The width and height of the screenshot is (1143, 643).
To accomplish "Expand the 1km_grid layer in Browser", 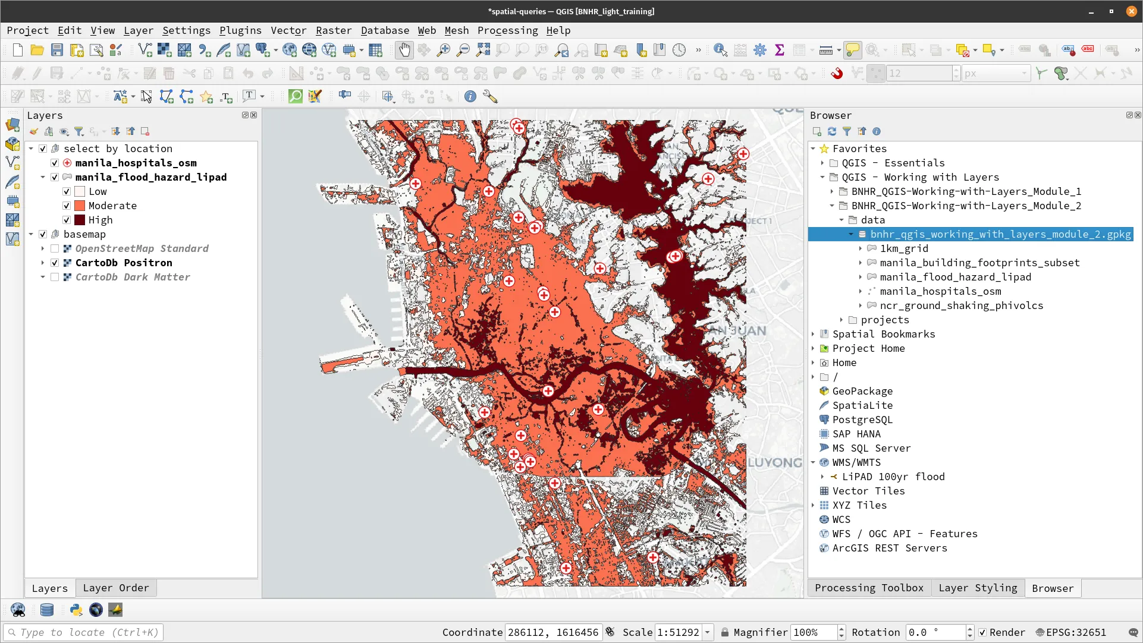I will tap(861, 248).
